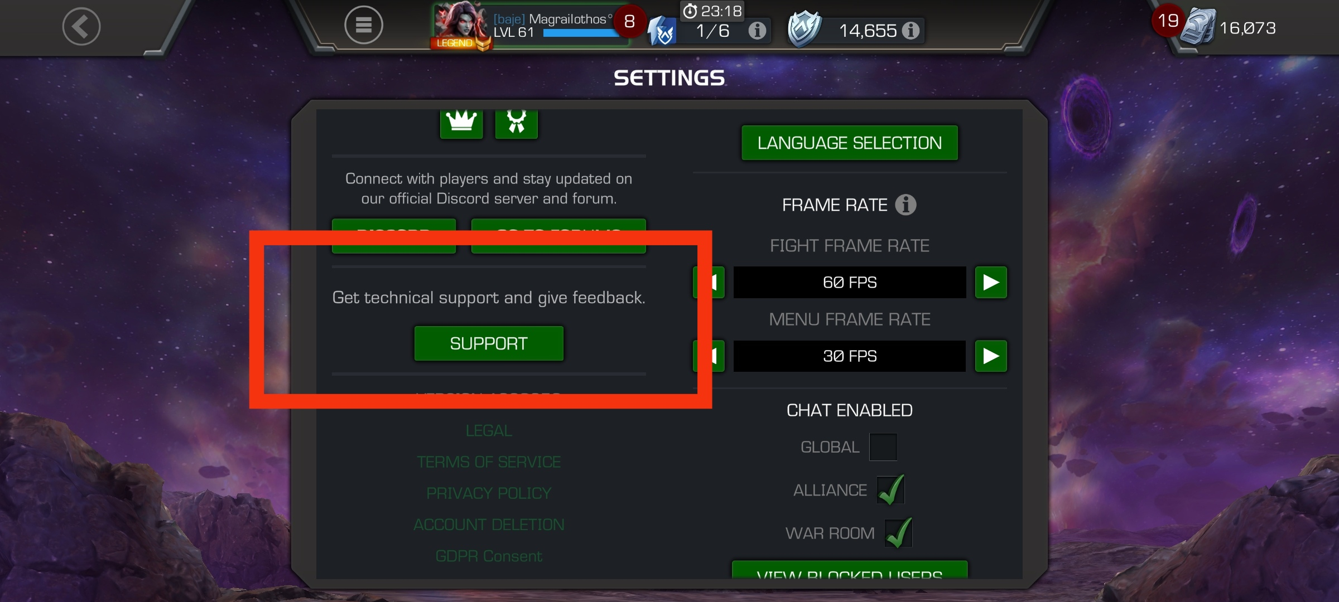Open the Account Deletion link
Viewport: 1339px width, 602px height.
[x=489, y=525]
